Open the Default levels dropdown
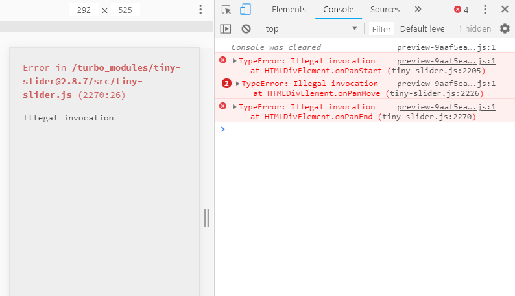The width and height of the screenshot is (515, 296). [x=422, y=29]
